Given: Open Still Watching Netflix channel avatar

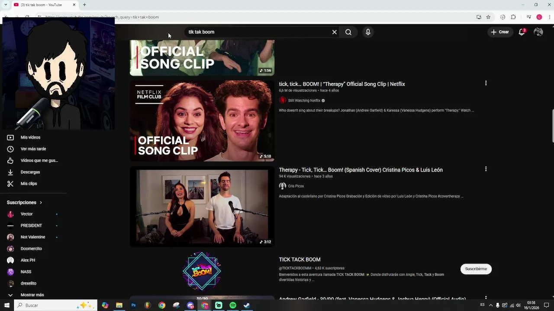Looking at the screenshot, I should 283,100.
